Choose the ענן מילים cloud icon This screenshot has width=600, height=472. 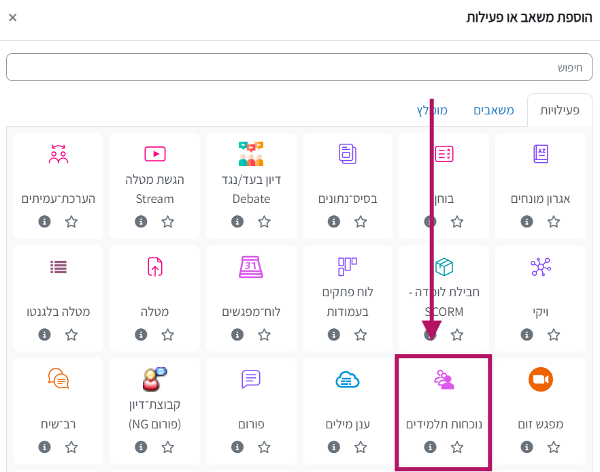(348, 379)
